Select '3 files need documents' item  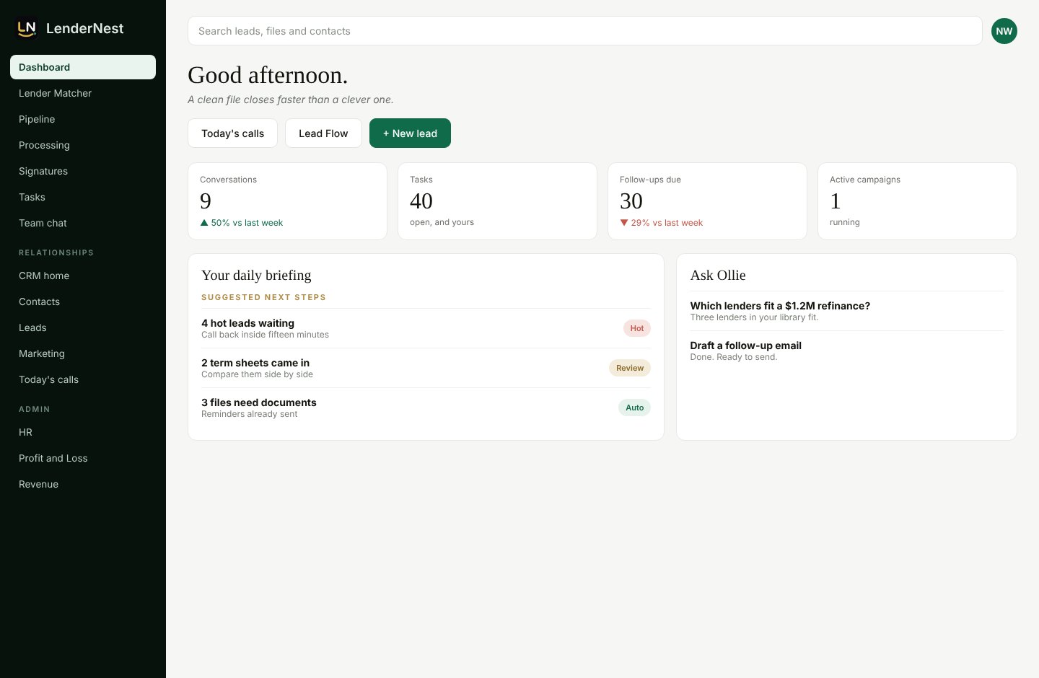(x=426, y=408)
